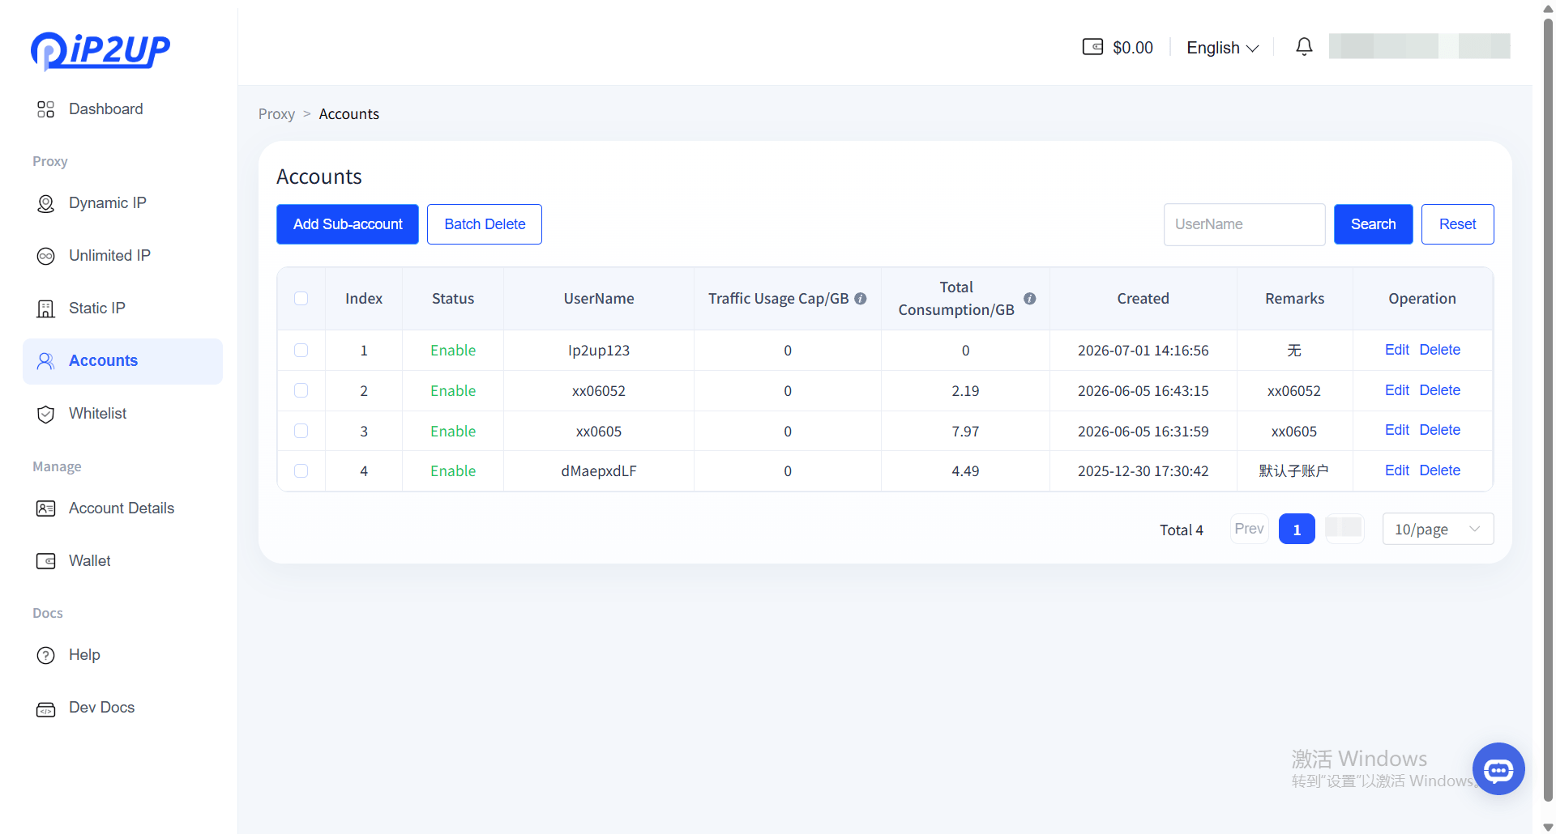Screen dimensions: 1556x834
Task: Check the row for Ip2up123
Action: pyautogui.click(x=301, y=350)
